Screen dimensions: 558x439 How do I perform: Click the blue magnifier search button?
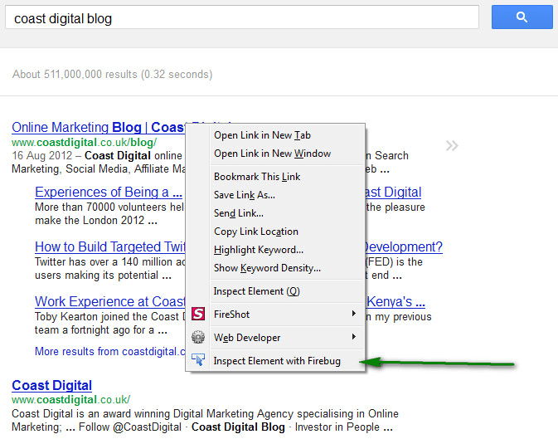tap(522, 17)
